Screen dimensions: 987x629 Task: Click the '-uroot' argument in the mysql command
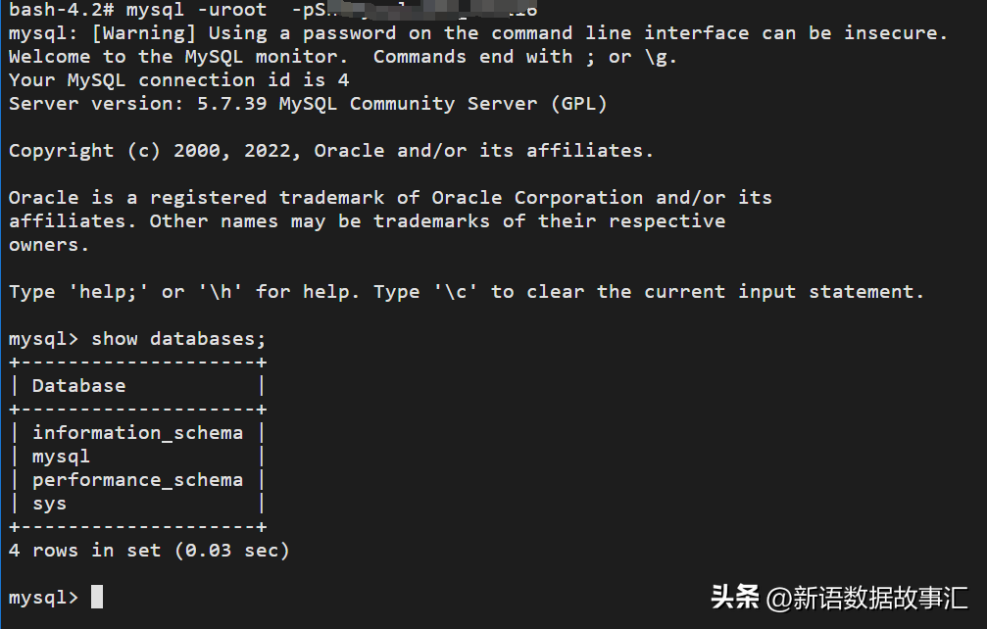(231, 10)
